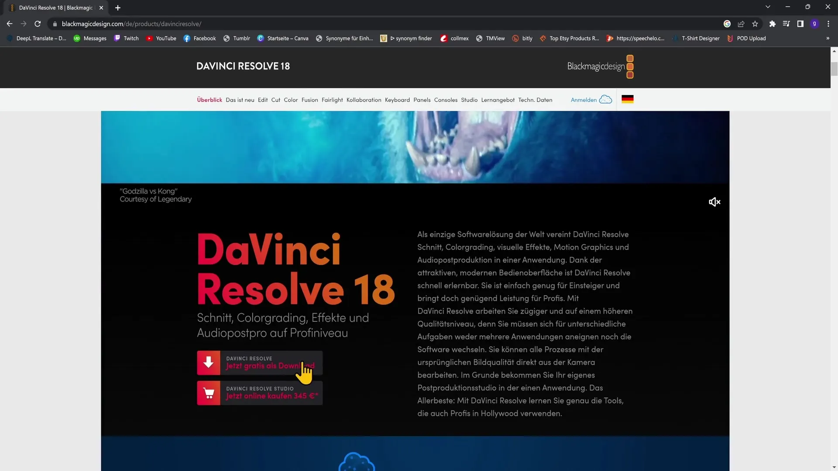
Task: Click the DaVinci Resolve Studio buy button
Action: pyautogui.click(x=260, y=393)
